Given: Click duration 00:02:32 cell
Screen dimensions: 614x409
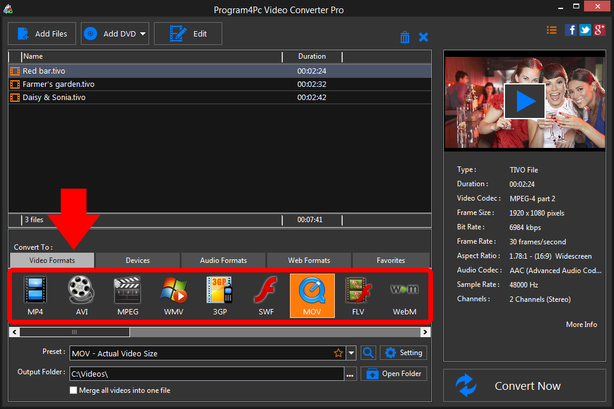Looking at the screenshot, I should point(311,84).
